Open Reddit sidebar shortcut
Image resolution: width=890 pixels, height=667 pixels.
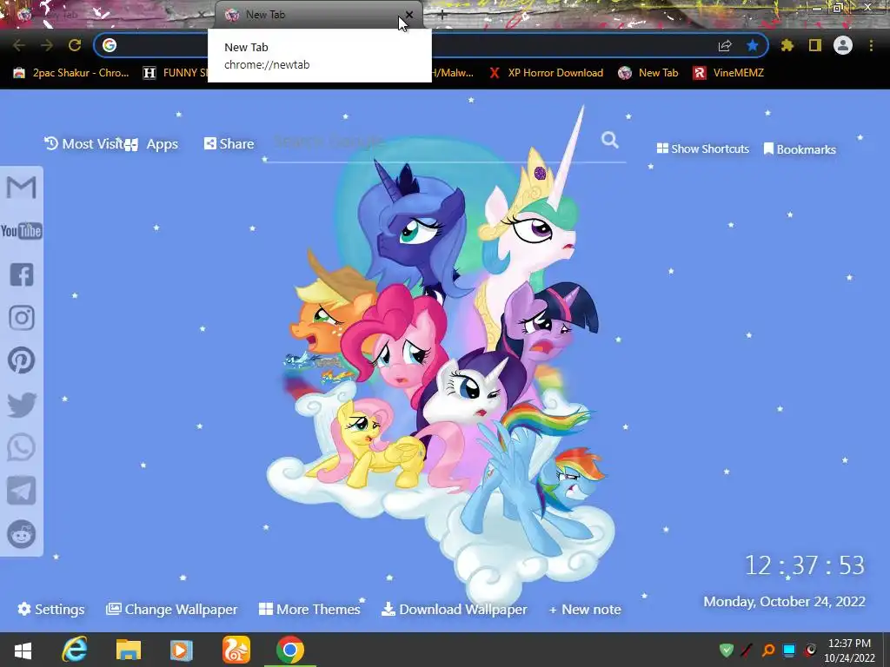22,534
